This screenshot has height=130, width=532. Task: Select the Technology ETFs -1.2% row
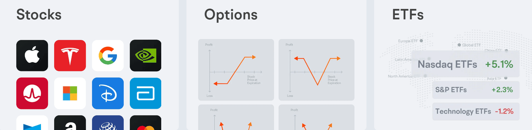476,111
